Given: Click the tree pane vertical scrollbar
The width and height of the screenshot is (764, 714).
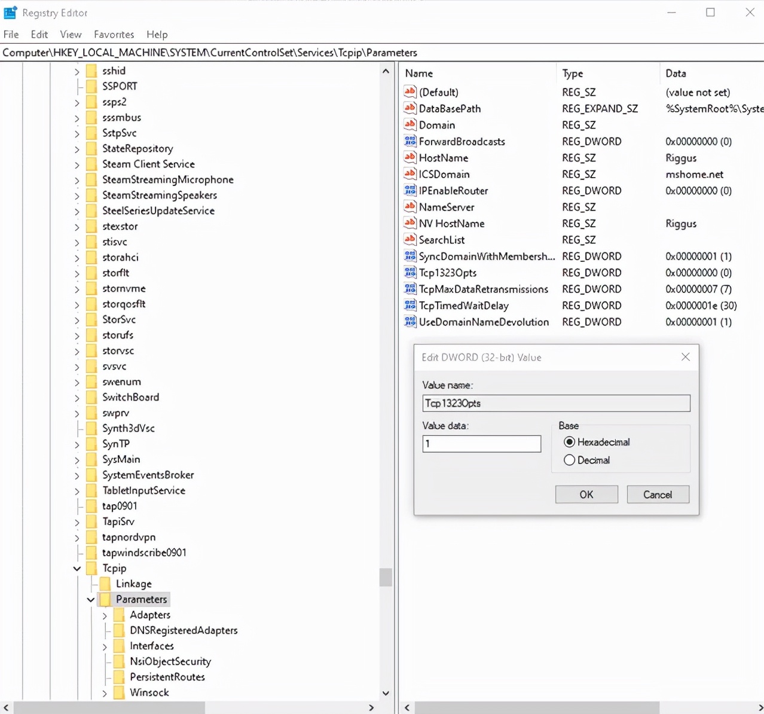Looking at the screenshot, I should [386, 578].
